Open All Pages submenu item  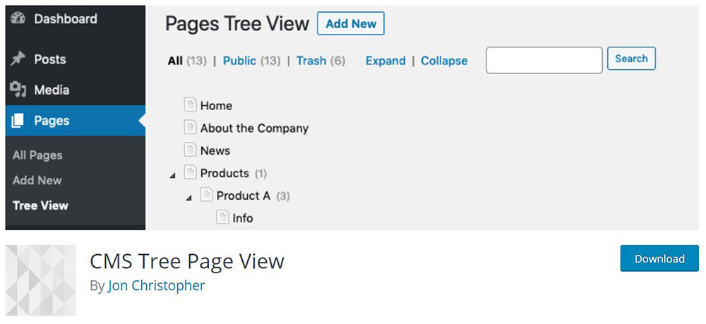pyautogui.click(x=37, y=155)
